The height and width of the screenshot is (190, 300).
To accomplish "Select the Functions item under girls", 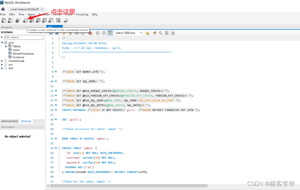I will [18, 57].
